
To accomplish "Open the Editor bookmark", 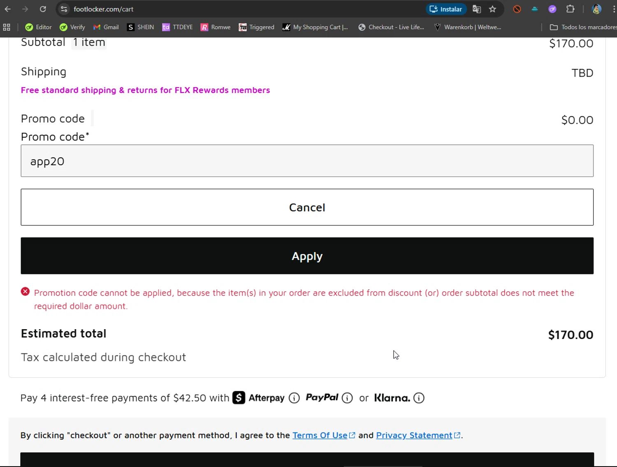I will 38,27.
